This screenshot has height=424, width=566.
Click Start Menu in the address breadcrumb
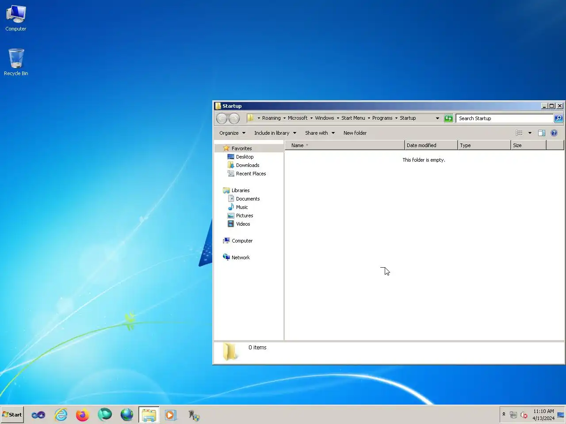pos(353,118)
